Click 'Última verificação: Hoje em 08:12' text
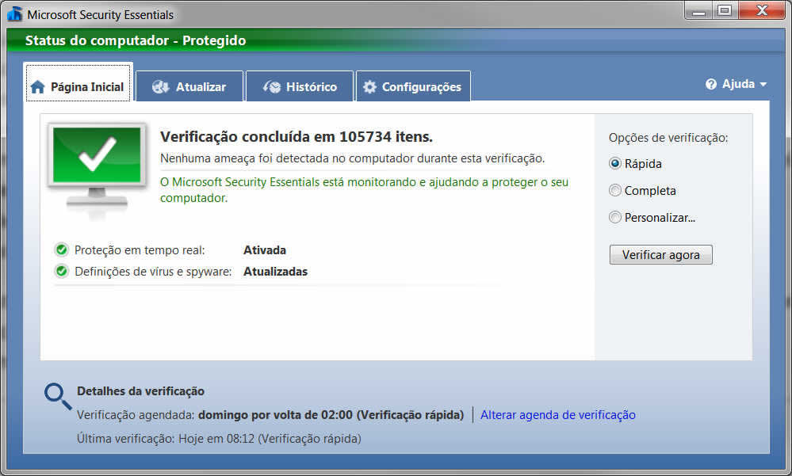Image resolution: width=792 pixels, height=476 pixels. tap(219, 439)
